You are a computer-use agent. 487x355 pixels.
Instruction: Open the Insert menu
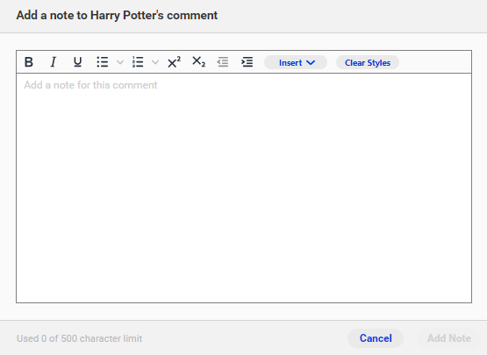click(x=296, y=62)
